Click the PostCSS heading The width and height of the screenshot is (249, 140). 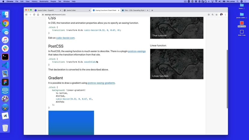coord(56,46)
